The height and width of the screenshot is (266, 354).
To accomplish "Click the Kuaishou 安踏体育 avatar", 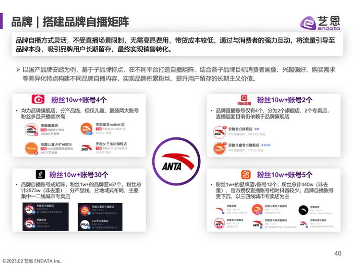I will [x=219, y=210].
